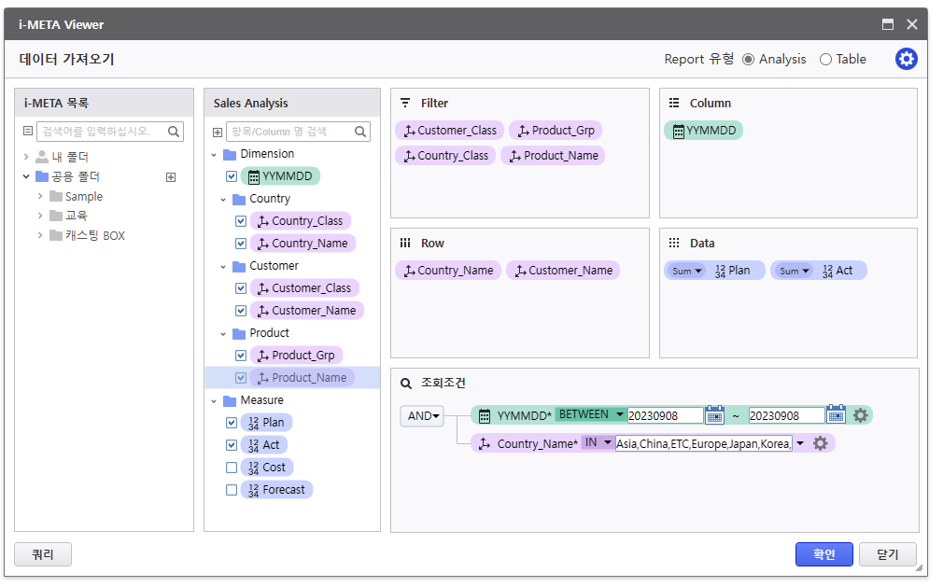Screen dimensions: 943x587
Task: Expand the 내 폴더 tree node
Action: 26,157
